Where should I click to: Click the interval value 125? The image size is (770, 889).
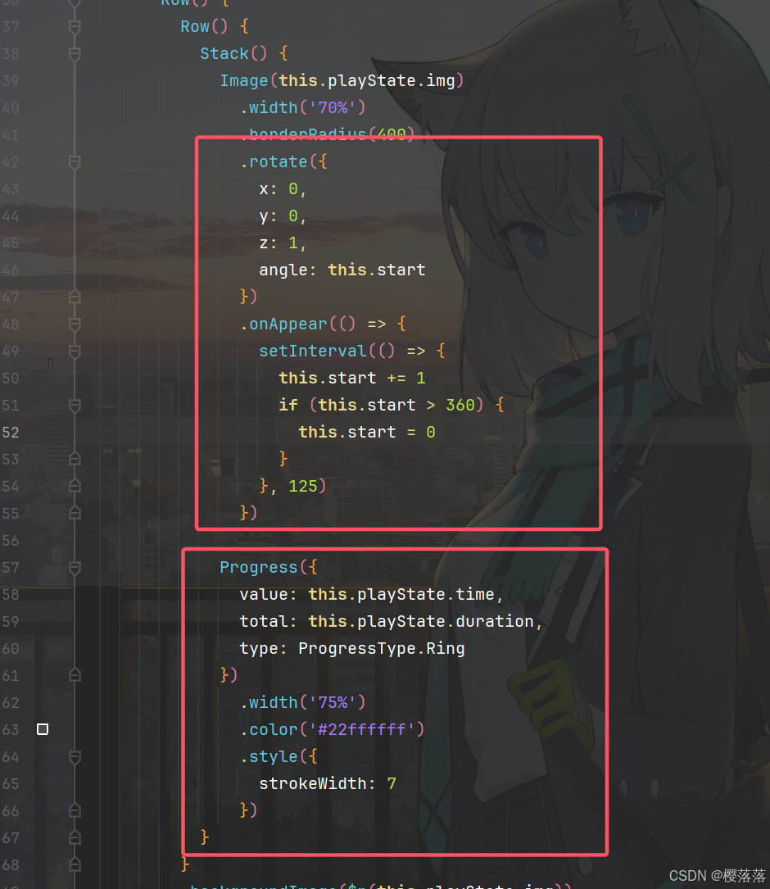pos(303,486)
